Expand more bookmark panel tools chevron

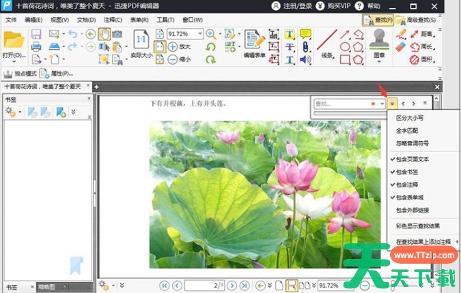(73, 112)
